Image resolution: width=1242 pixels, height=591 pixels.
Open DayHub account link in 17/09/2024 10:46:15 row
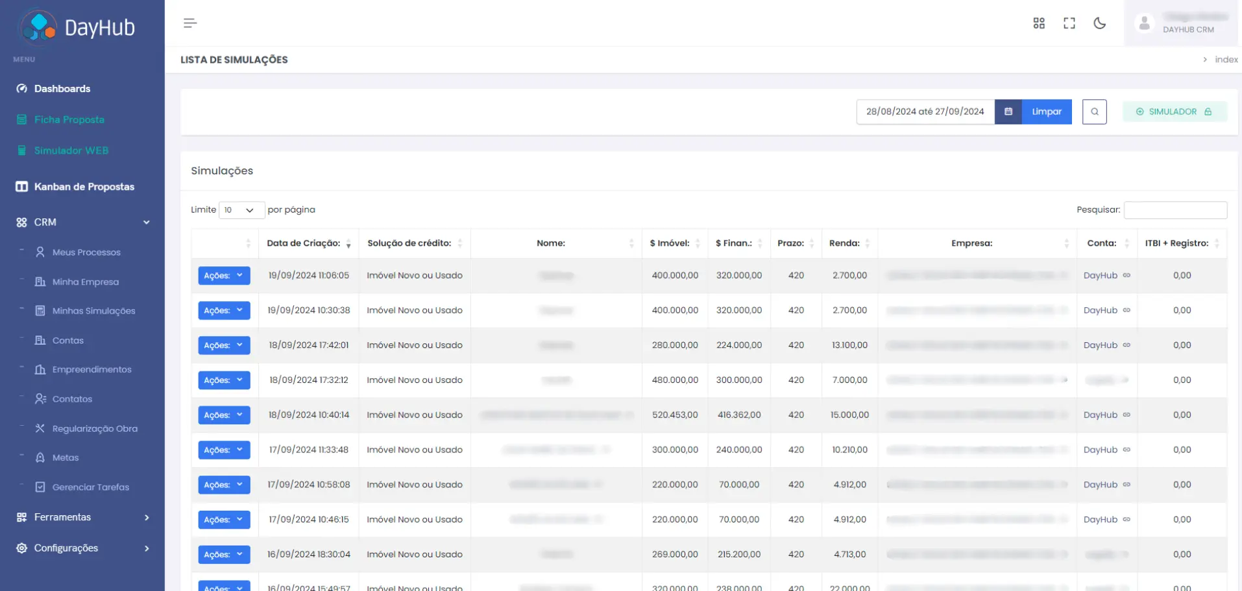1101,520
